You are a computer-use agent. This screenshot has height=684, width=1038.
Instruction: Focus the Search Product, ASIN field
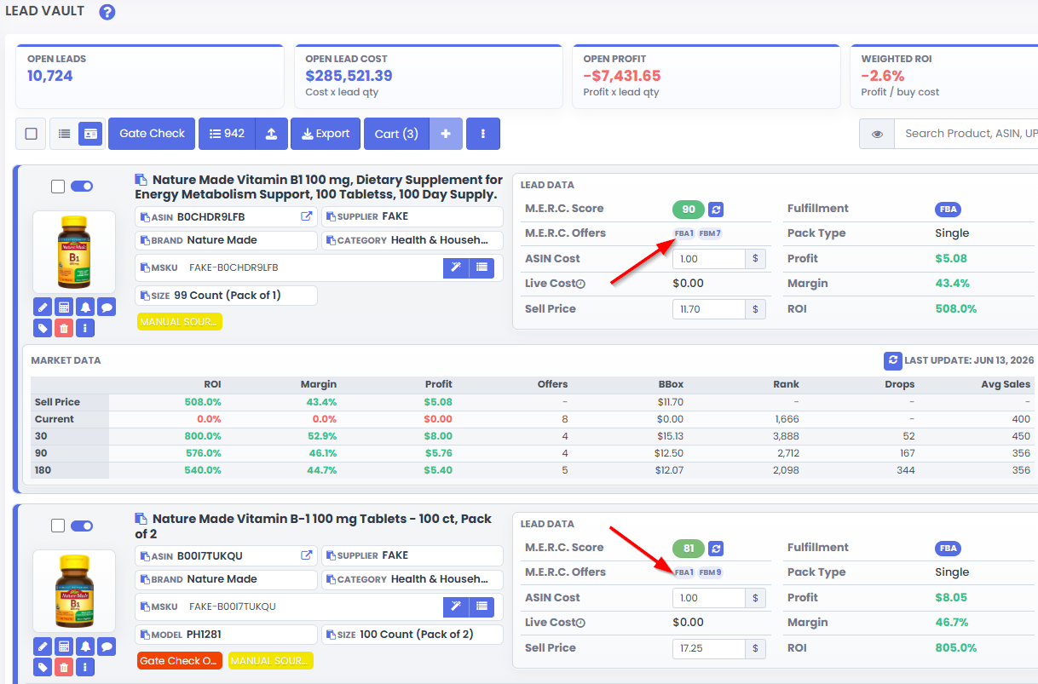[x=966, y=134]
